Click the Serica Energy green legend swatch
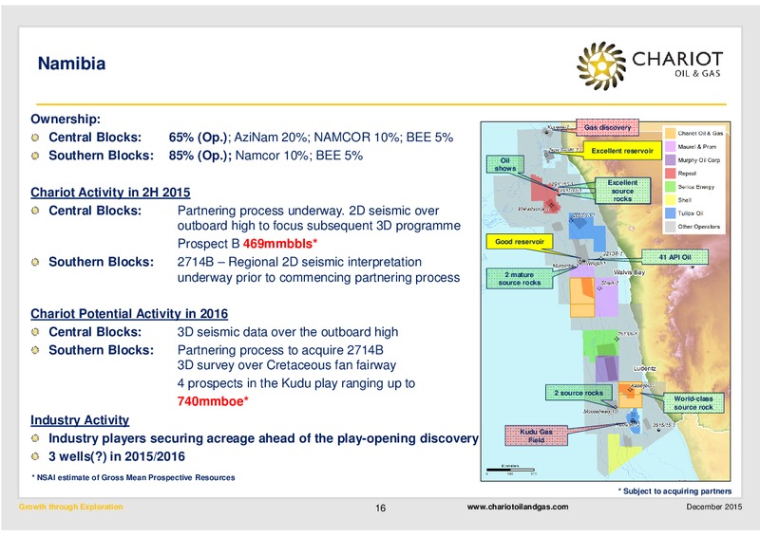This screenshot has height=536, width=760. tap(671, 186)
